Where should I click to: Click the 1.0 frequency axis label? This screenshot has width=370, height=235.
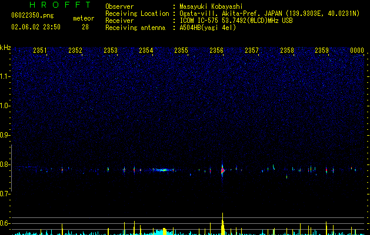point(5,106)
